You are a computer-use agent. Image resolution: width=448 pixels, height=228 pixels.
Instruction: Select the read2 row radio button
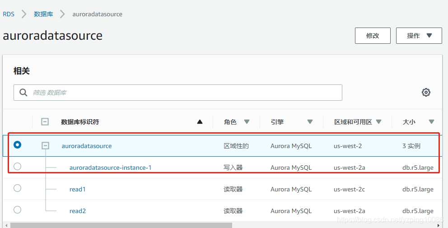pyautogui.click(x=18, y=209)
